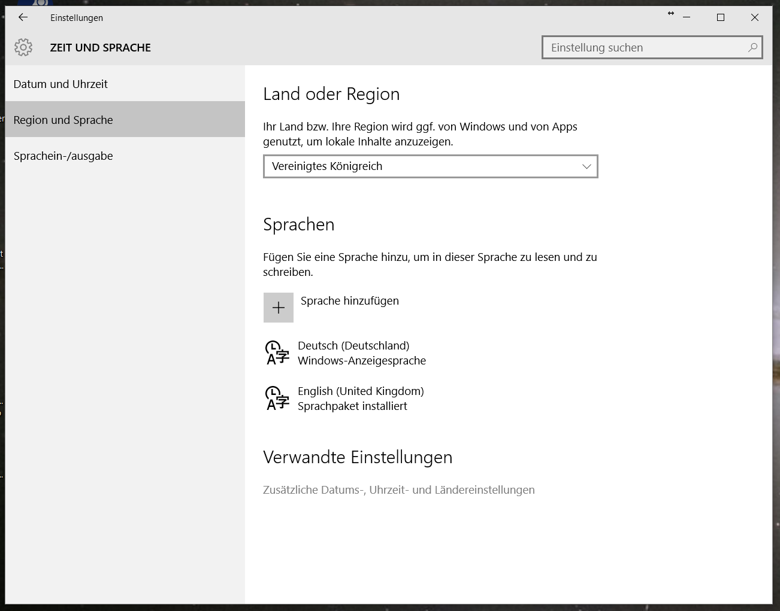Click the Sprache hinzufügen label
The height and width of the screenshot is (611, 780).
tap(350, 301)
